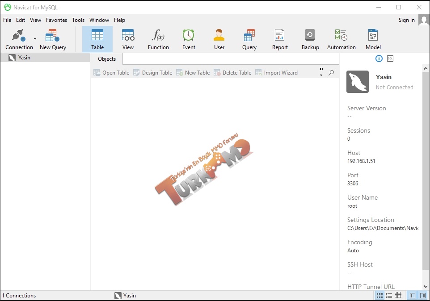Click the user avatar icon

(x=424, y=20)
